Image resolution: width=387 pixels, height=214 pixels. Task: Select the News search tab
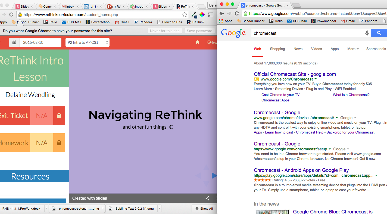[298, 49]
